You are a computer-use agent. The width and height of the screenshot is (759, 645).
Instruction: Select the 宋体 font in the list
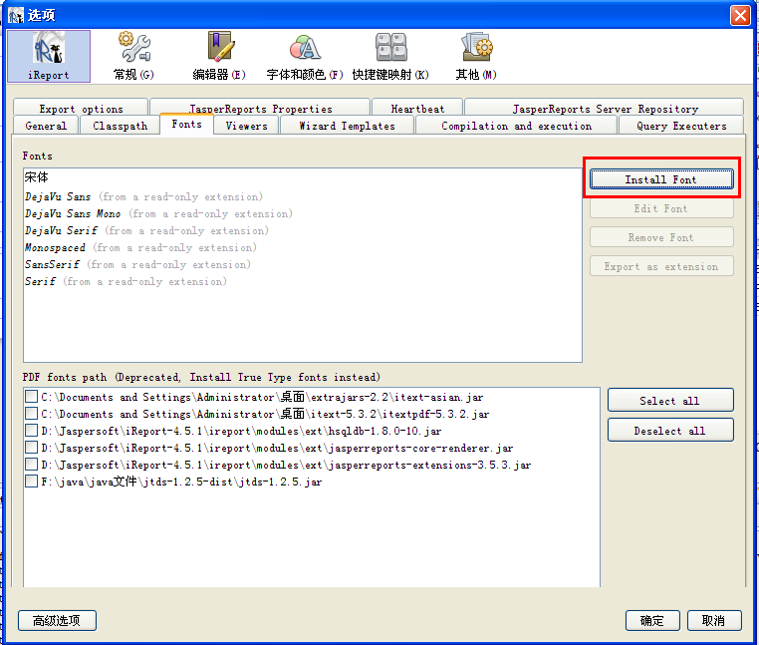click(x=303, y=177)
